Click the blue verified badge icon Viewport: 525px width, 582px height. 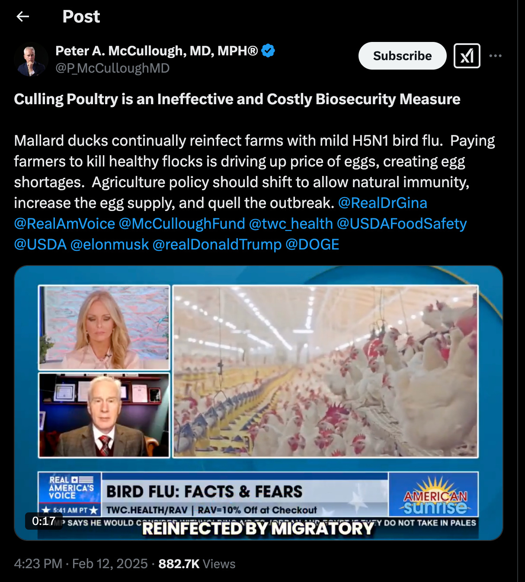pos(268,51)
